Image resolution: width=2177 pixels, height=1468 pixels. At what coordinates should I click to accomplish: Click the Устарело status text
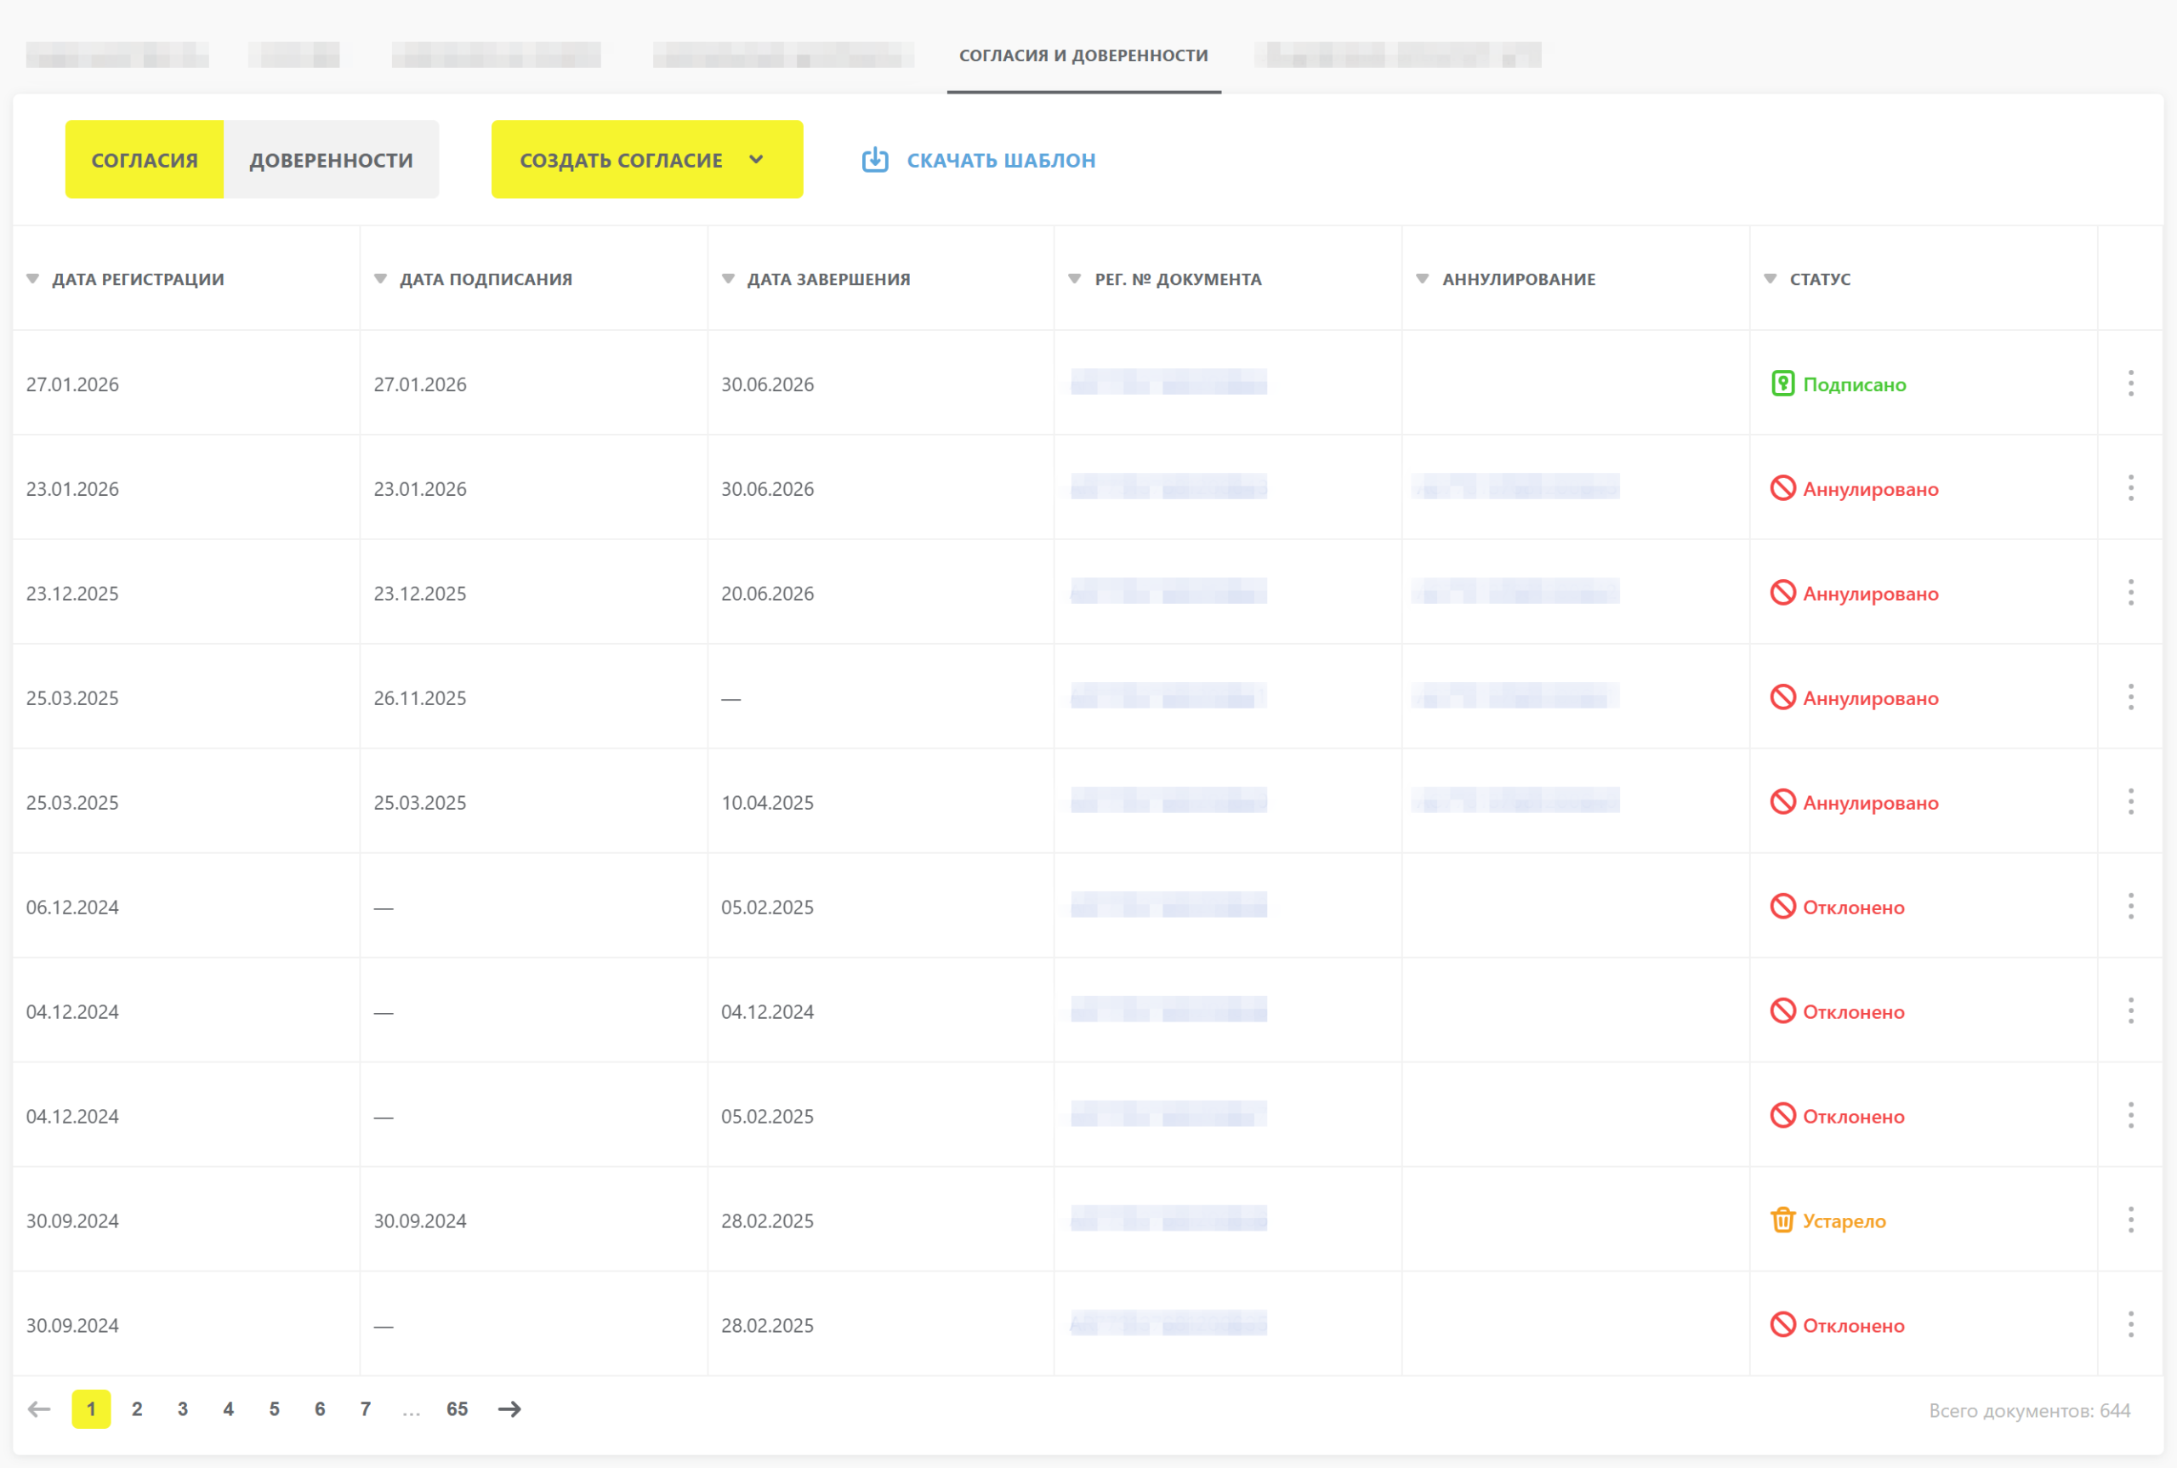[1844, 1220]
